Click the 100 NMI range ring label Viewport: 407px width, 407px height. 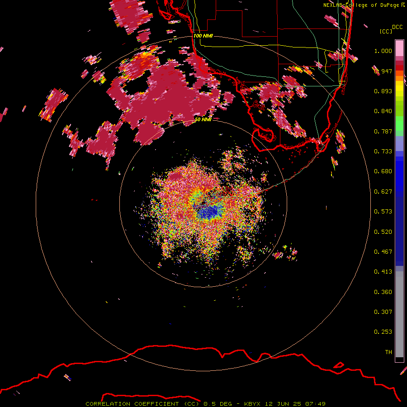tap(203, 36)
